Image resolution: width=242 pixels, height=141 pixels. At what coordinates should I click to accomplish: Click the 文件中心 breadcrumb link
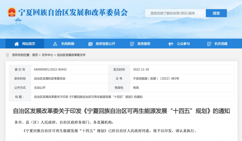[47, 55]
